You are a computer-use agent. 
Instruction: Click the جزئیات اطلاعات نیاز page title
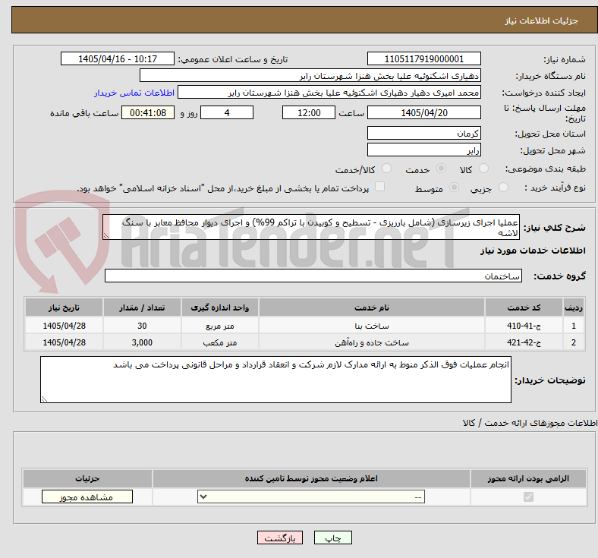tap(542, 20)
